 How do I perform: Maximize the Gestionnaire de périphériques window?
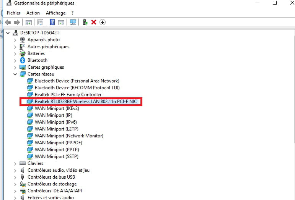click(275, 3)
